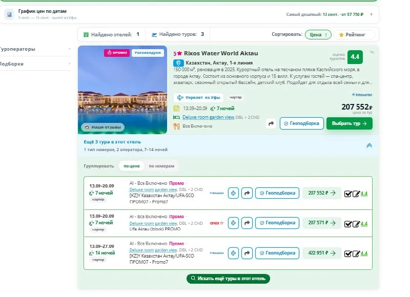Toggle checkbox in the 14 ночей tour row

[x=348, y=253]
